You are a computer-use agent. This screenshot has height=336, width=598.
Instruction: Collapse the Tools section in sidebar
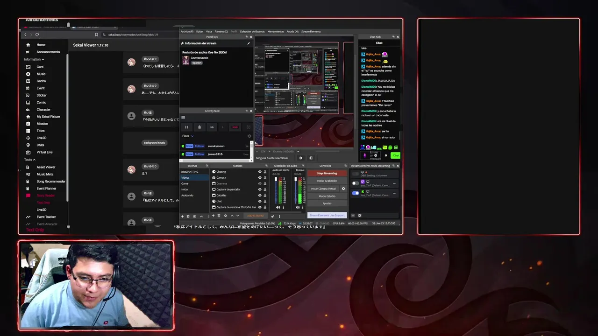click(30, 160)
